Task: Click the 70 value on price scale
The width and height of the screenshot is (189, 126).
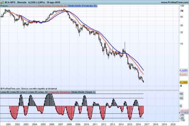Action: 182,11
